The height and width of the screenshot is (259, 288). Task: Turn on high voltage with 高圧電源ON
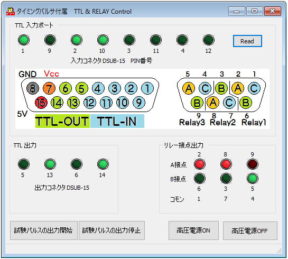pos(193,230)
